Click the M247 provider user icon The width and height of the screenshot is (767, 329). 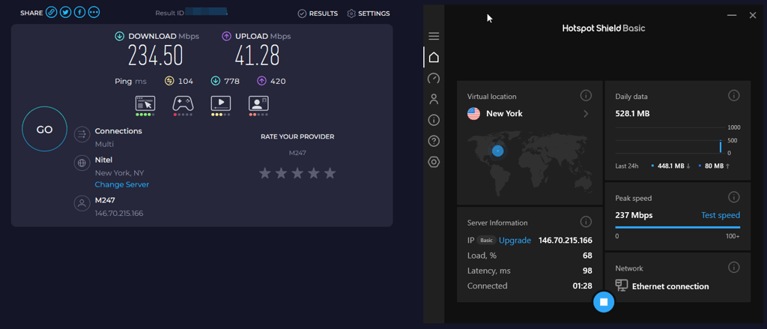click(82, 204)
